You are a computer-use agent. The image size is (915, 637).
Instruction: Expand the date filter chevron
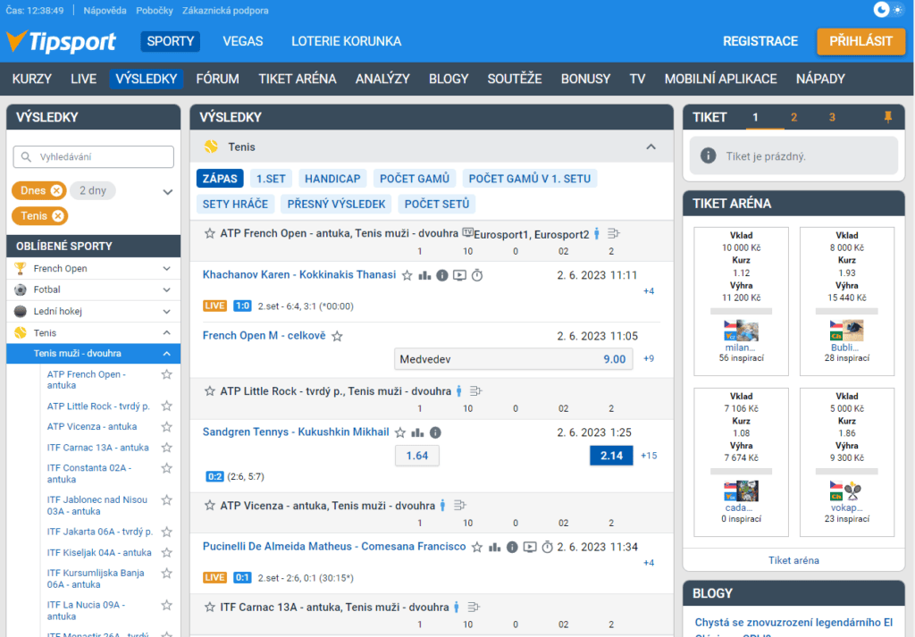point(167,192)
